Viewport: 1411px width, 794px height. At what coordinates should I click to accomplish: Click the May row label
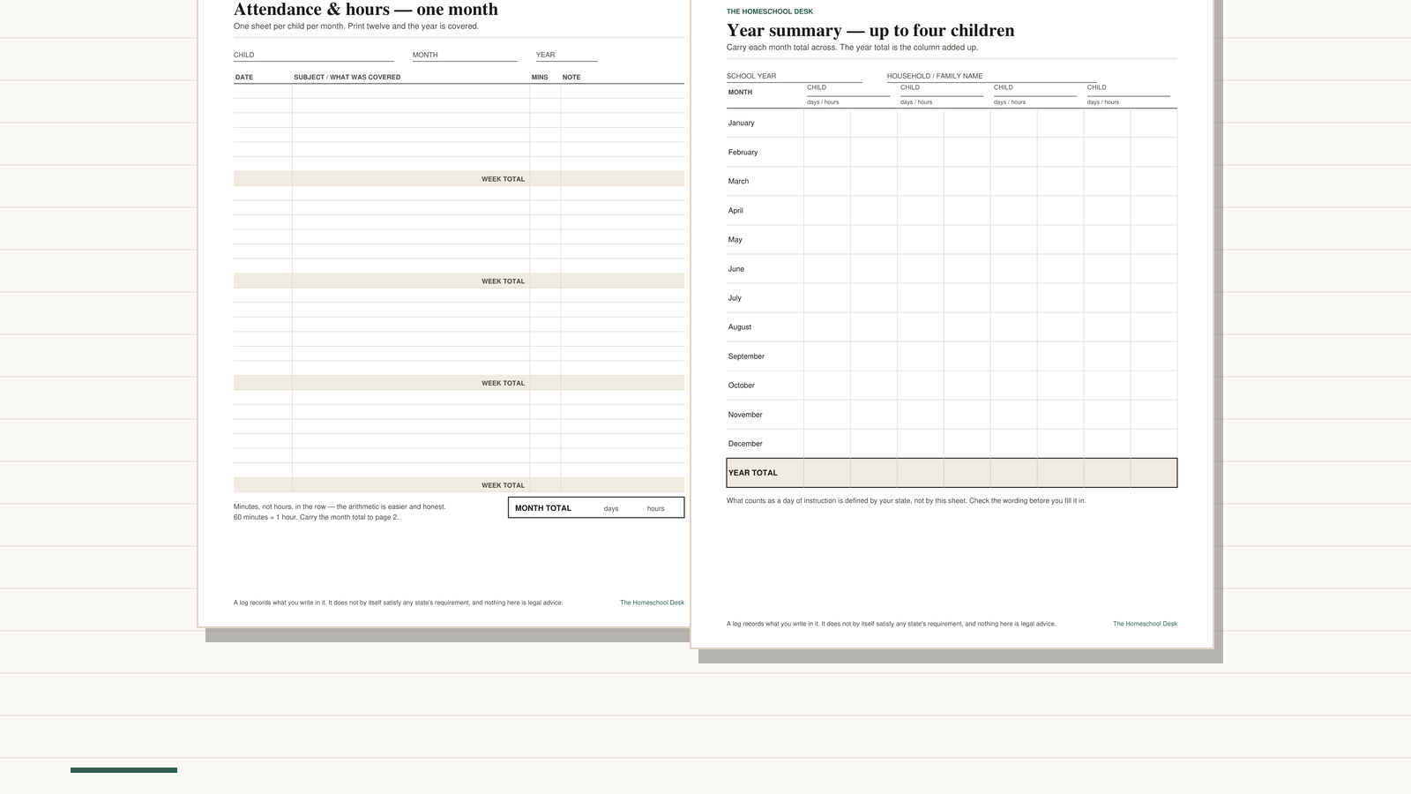735,240
